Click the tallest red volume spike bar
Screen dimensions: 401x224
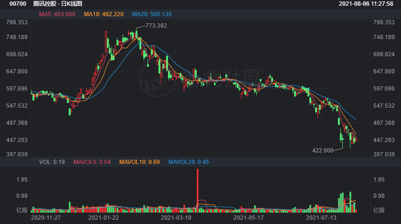point(198,191)
